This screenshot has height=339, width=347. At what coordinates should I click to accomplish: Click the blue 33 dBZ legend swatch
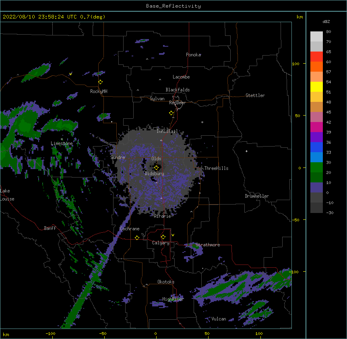tap(316, 147)
